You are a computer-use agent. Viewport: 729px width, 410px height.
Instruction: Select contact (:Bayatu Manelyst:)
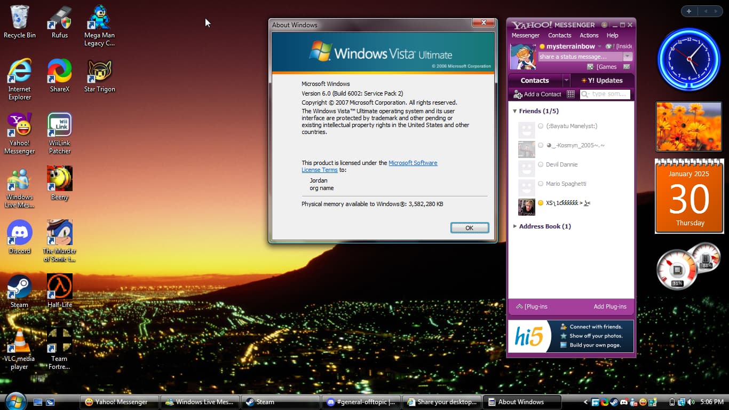[x=571, y=127]
